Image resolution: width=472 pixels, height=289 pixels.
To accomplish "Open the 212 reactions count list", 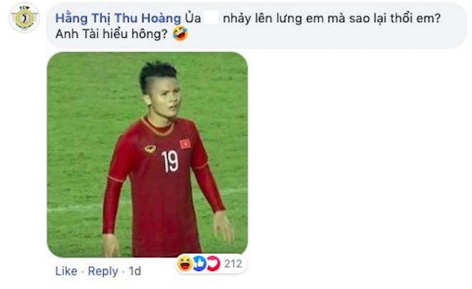I will pos(233,264).
